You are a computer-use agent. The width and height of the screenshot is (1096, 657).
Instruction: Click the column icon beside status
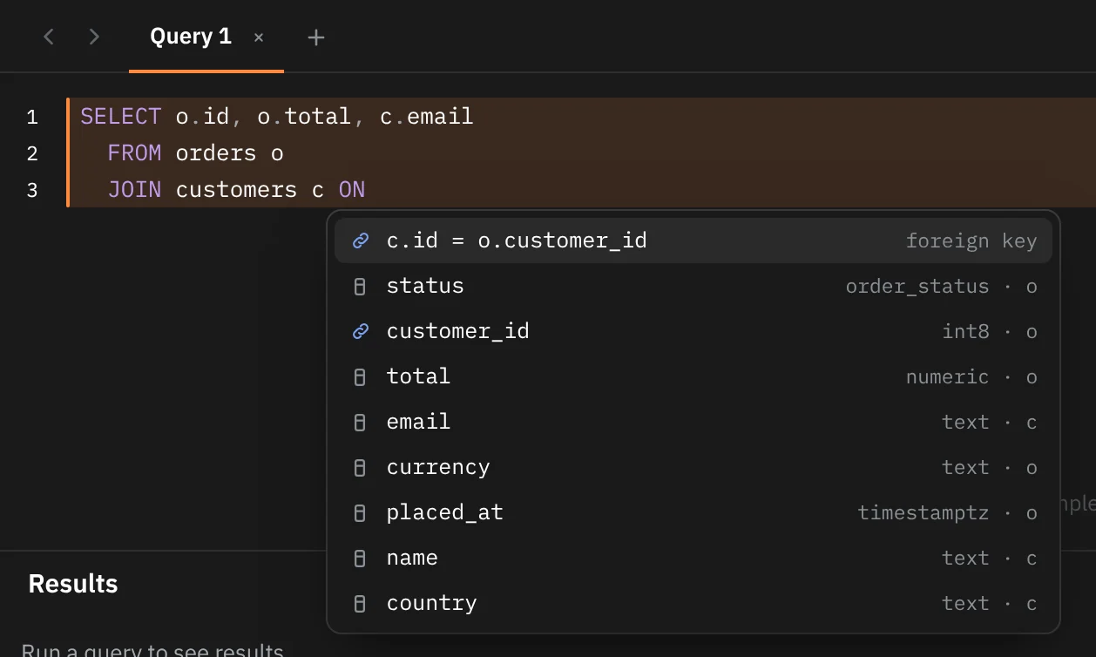click(360, 287)
